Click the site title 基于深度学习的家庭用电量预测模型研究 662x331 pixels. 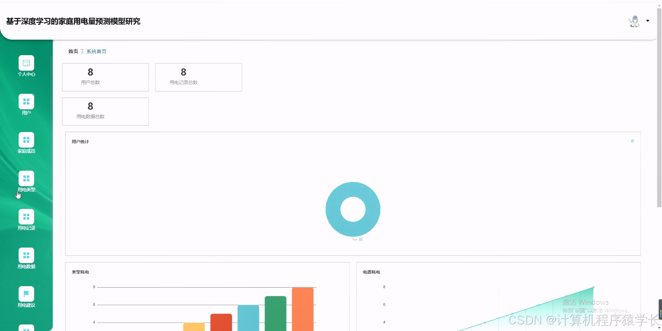[73, 21]
